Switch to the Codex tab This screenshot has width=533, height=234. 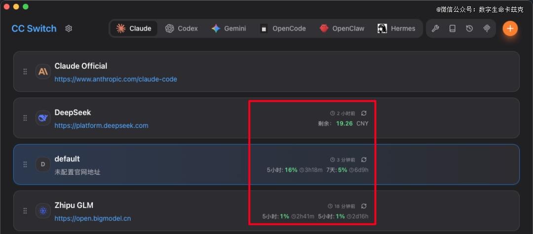(x=182, y=29)
